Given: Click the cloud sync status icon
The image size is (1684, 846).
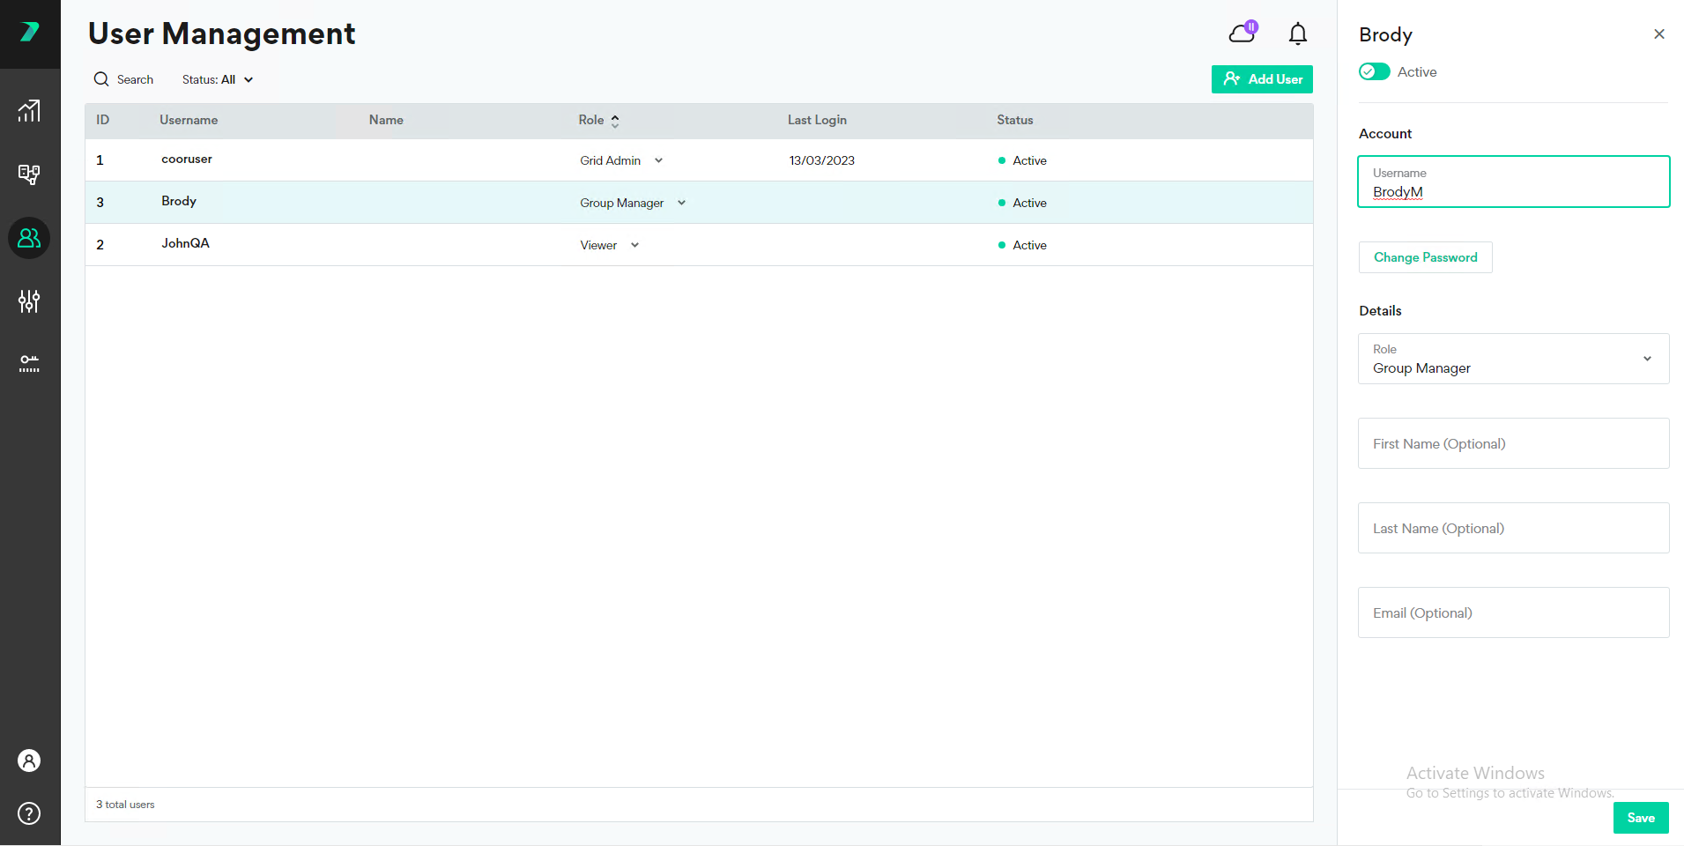Looking at the screenshot, I should (x=1241, y=33).
